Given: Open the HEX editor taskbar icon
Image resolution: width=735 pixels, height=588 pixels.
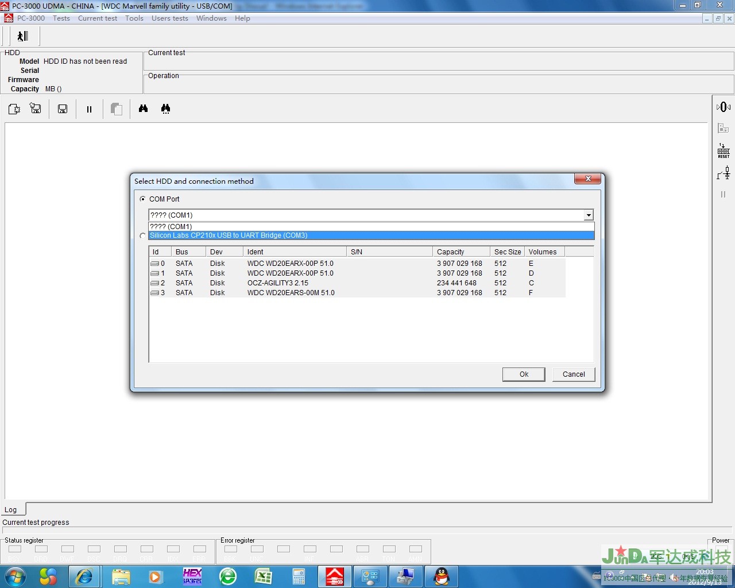Looking at the screenshot, I should click(192, 577).
